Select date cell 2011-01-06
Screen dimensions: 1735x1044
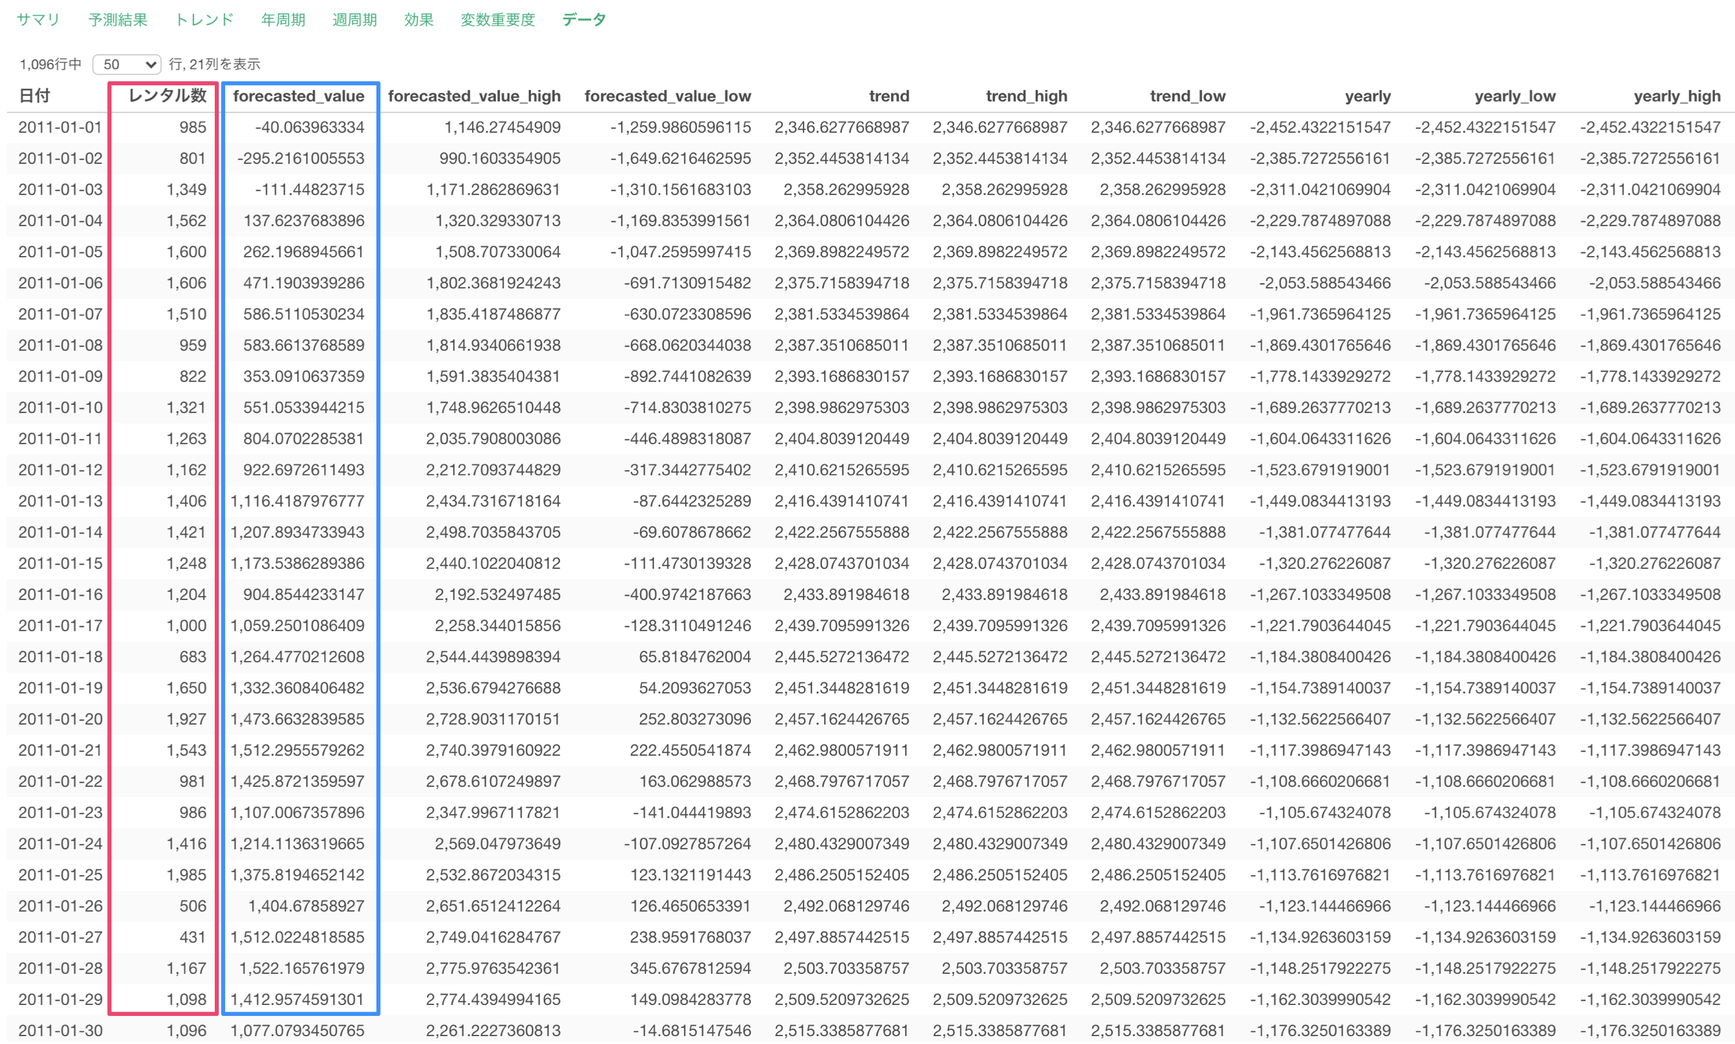click(60, 283)
